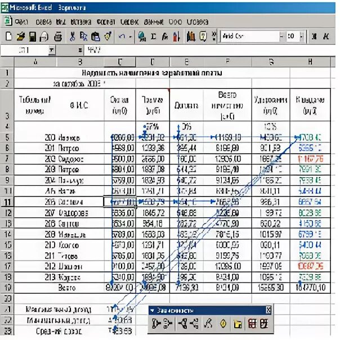The width and height of the screenshot is (340, 340).
Task: Click the Copy icon
Action: pos(84,37)
